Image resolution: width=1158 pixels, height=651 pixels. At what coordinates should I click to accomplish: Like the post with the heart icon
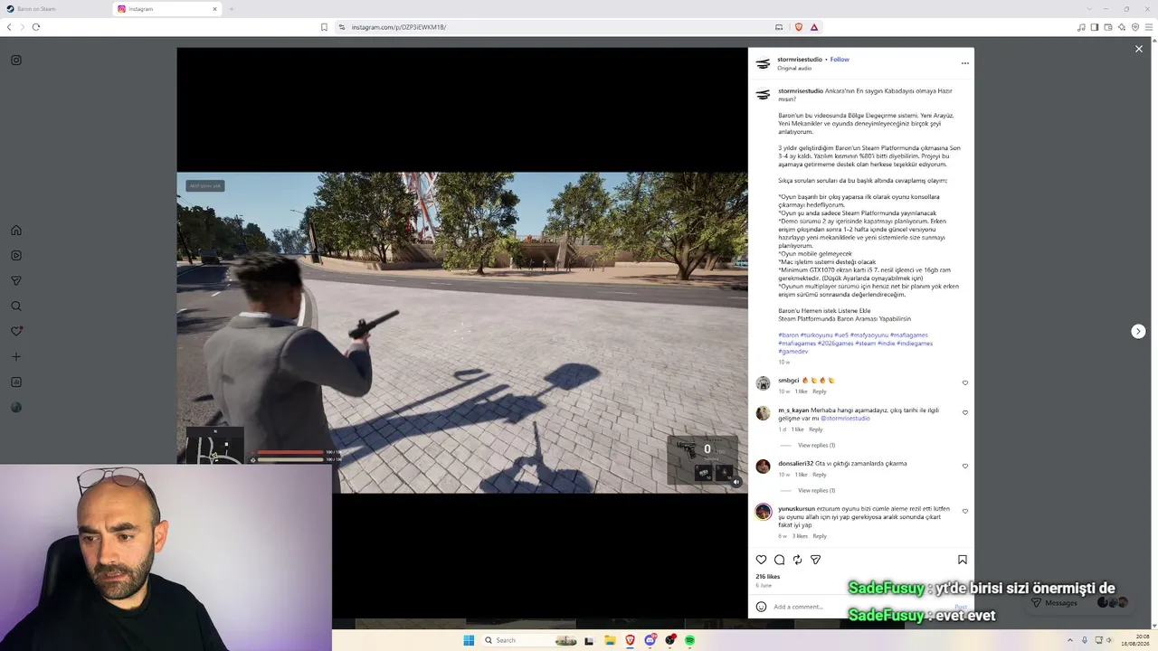[x=761, y=560]
